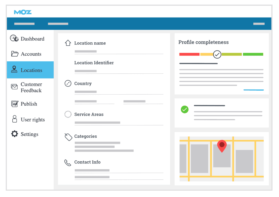
Task: Click the green checkmark status icon
Action: pyautogui.click(x=185, y=109)
